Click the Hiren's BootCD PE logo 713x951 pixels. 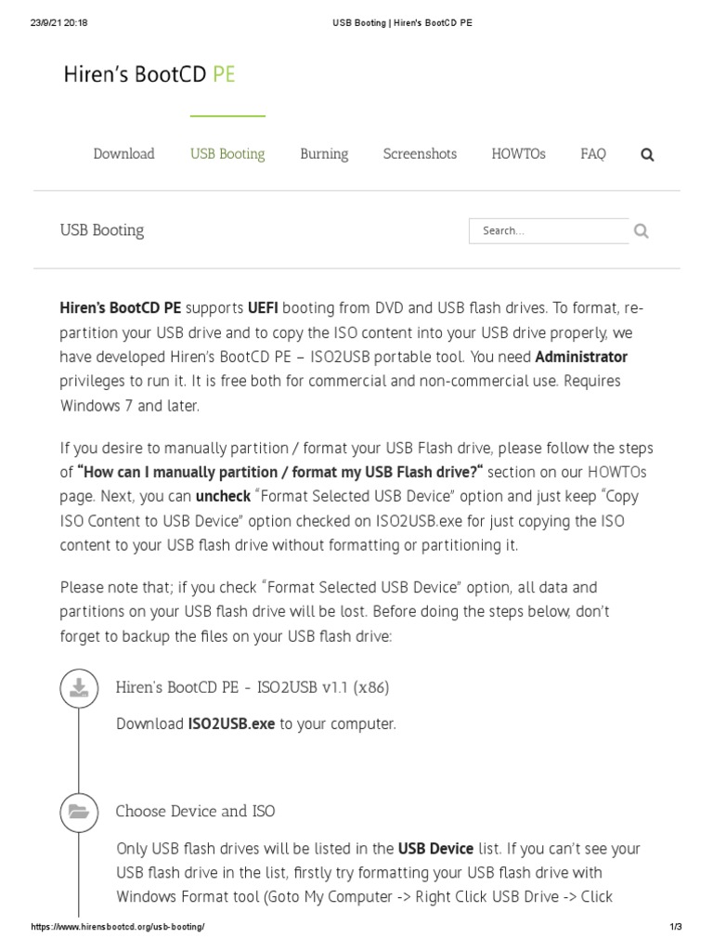[x=149, y=75]
